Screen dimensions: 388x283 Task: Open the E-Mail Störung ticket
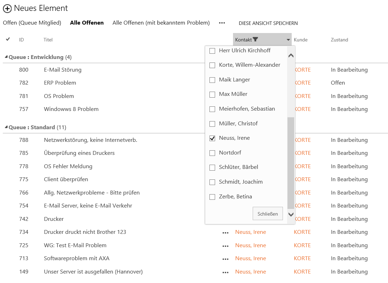[x=63, y=70]
